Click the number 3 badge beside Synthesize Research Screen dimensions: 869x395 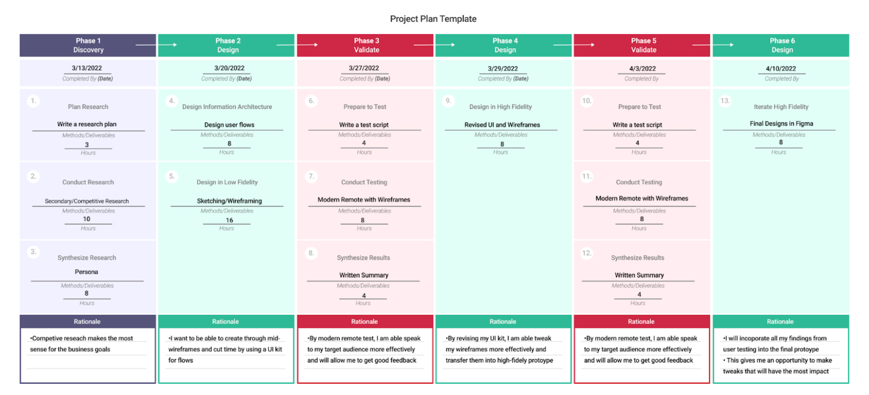34,252
